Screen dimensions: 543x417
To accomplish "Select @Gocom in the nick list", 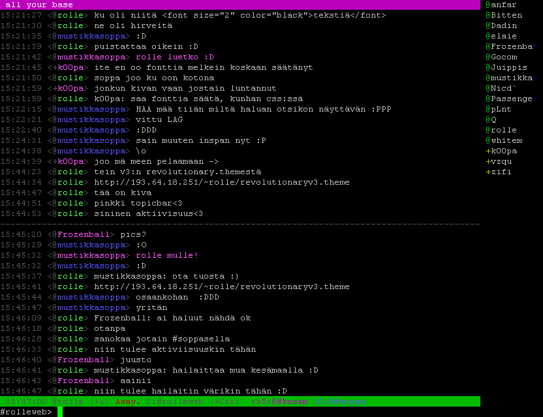I will [501, 57].
